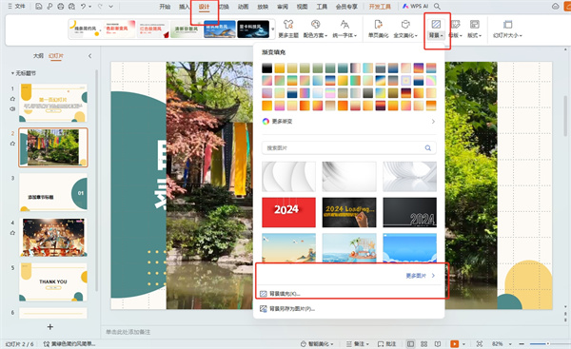The width and height of the screenshot is (571, 349).
Task: Click the WPS AI button
Action: (415, 7)
